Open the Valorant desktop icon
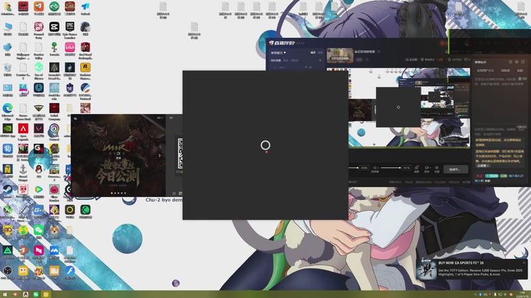This screenshot has height=298, width=531. [x=38, y=128]
